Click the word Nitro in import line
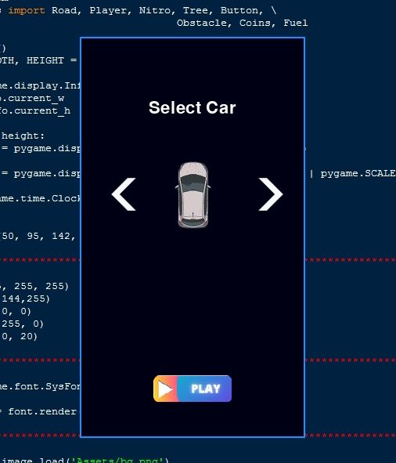This screenshot has height=463, width=396. (x=155, y=11)
